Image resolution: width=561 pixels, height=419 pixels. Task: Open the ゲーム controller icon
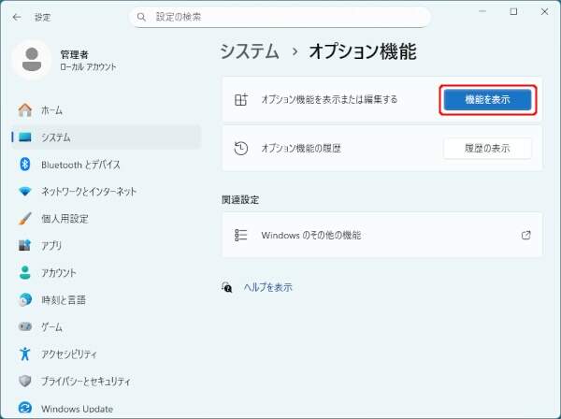[x=25, y=326]
